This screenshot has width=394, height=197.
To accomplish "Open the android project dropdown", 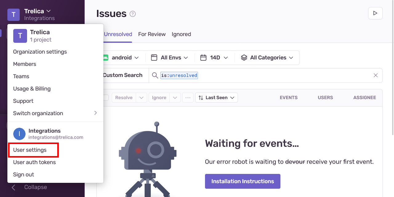I will tap(121, 58).
